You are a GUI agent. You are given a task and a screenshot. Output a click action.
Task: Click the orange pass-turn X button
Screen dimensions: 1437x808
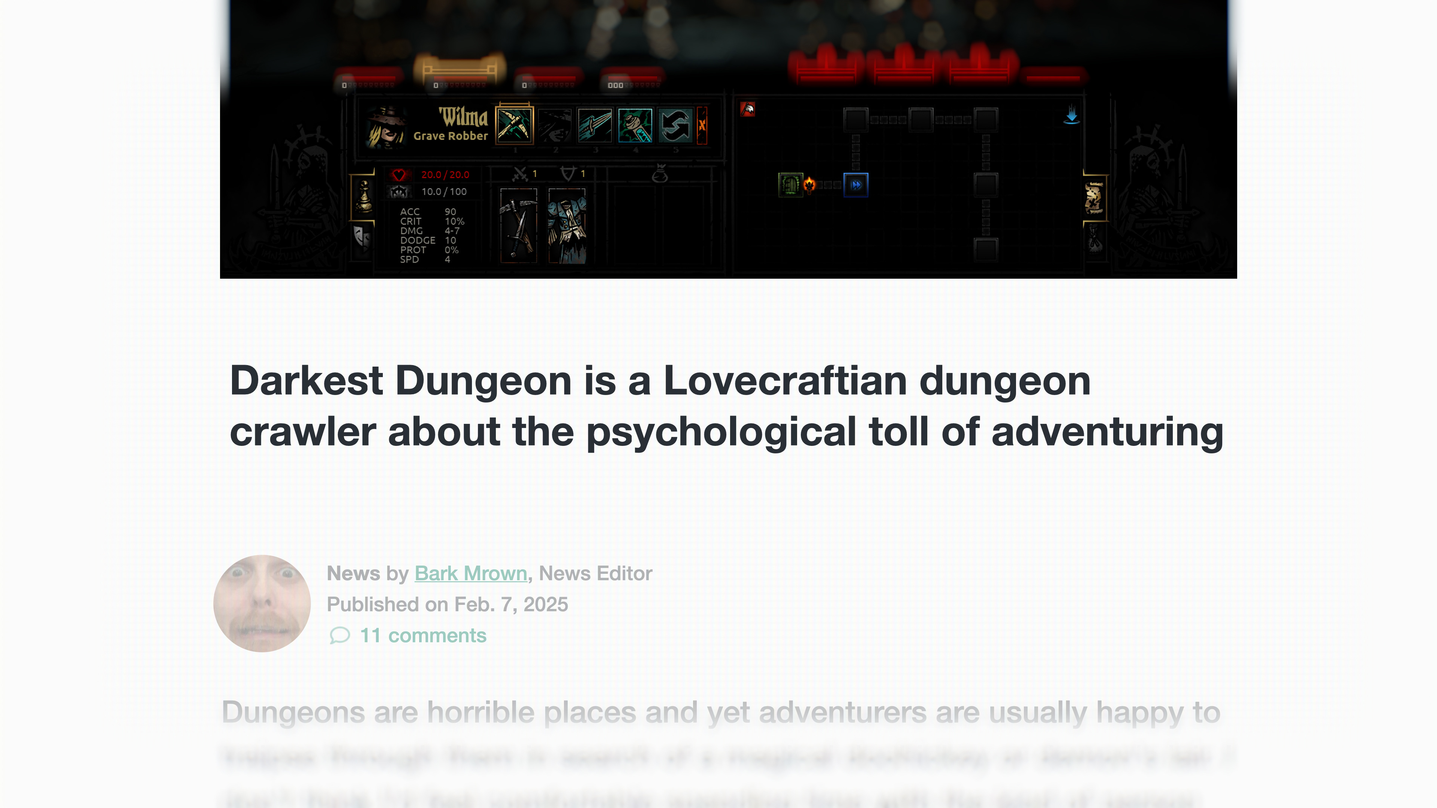(x=702, y=125)
